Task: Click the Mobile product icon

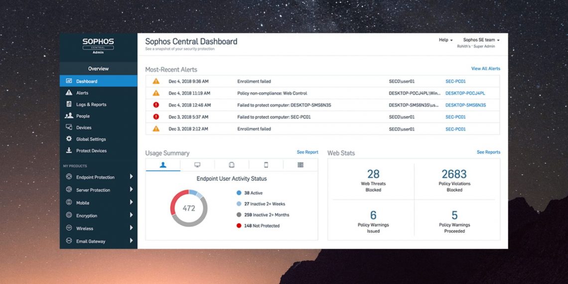Action: (x=69, y=202)
